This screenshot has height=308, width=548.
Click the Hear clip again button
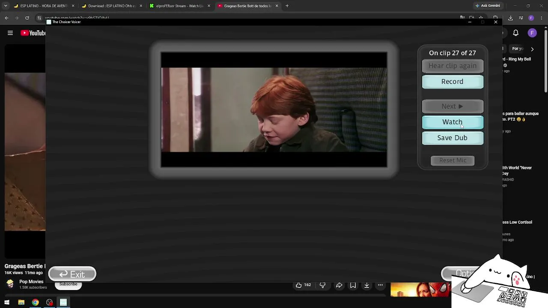point(453,66)
